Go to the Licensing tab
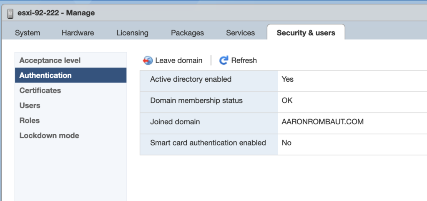Viewport: 427px width, 201px height. (x=132, y=33)
